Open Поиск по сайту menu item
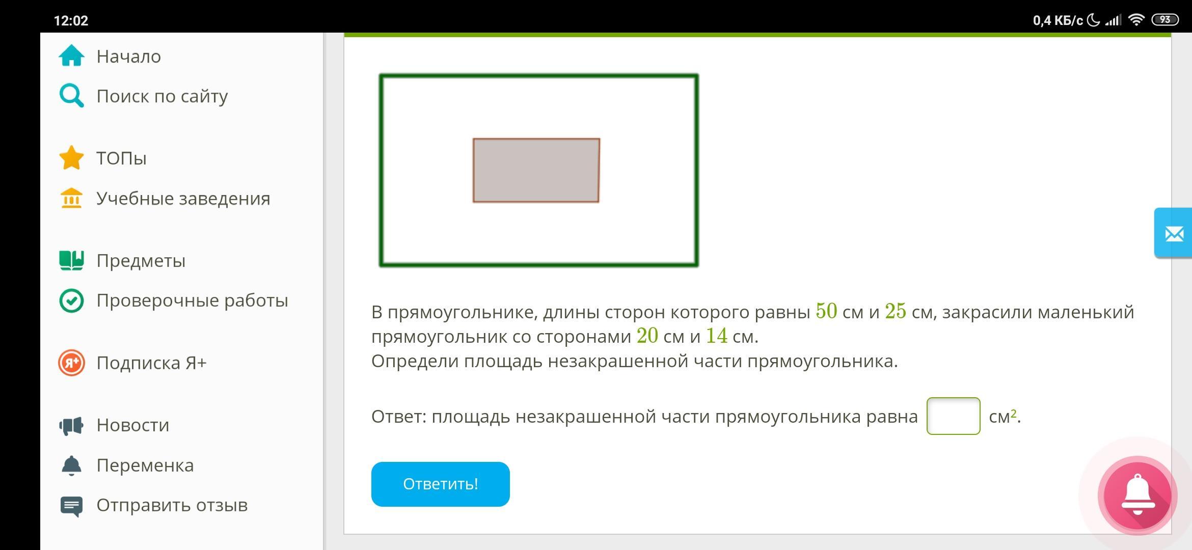The width and height of the screenshot is (1192, 550). (x=162, y=96)
